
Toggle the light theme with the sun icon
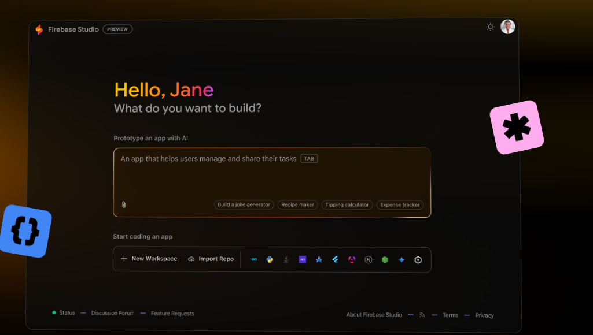click(x=490, y=27)
